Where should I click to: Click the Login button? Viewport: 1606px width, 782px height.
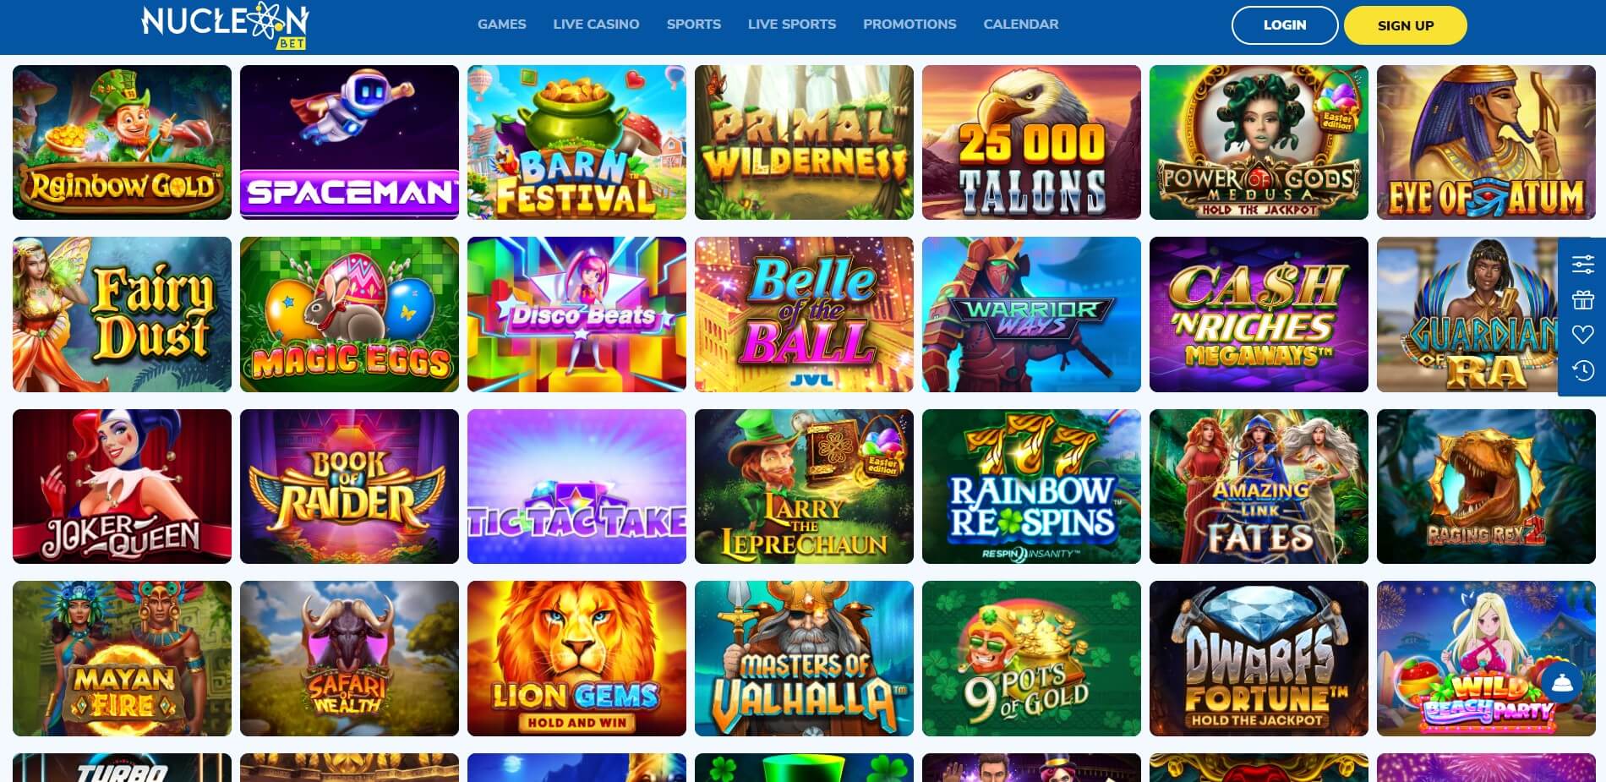1285,25
